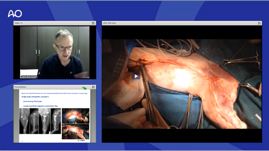Expand the slide 060.mp4 panel fullscreen

(x=259, y=23)
